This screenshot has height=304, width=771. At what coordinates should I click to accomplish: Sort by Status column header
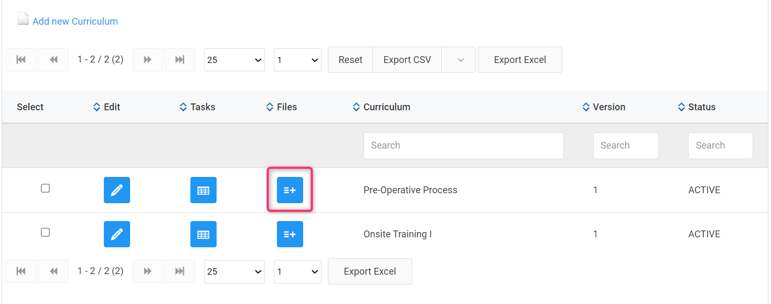(x=697, y=107)
